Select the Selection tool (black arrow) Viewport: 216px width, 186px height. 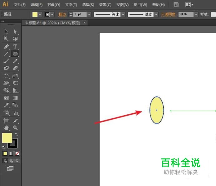pyautogui.click(x=6, y=32)
